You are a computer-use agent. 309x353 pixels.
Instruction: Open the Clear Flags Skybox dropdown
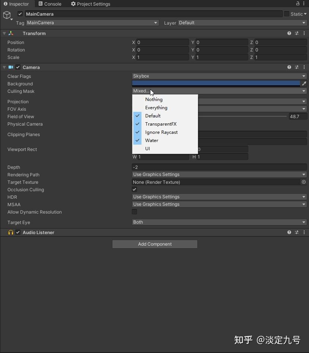coord(219,76)
